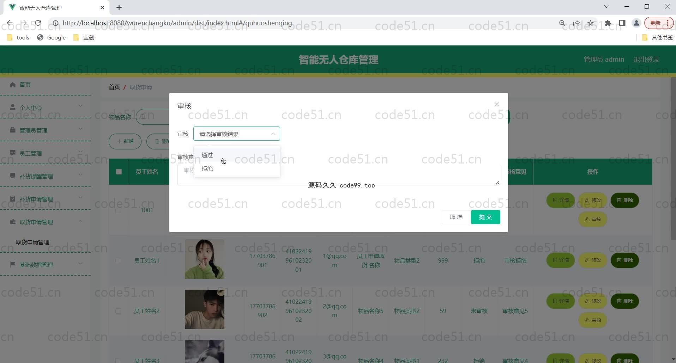Click the 员工姓名 column header
The width and height of the screenshot is (676, 363).
(x=147, y=172)
